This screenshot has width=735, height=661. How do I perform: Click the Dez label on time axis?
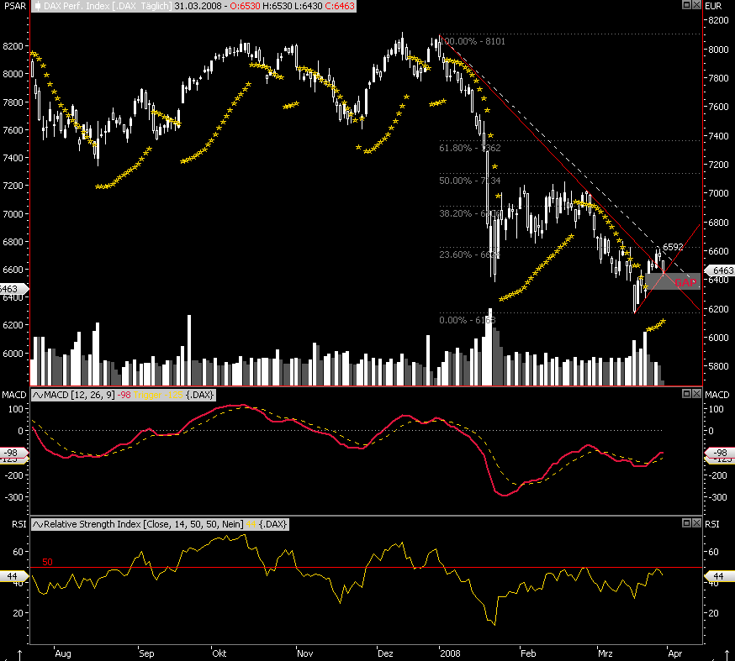[x=385, y=653]
